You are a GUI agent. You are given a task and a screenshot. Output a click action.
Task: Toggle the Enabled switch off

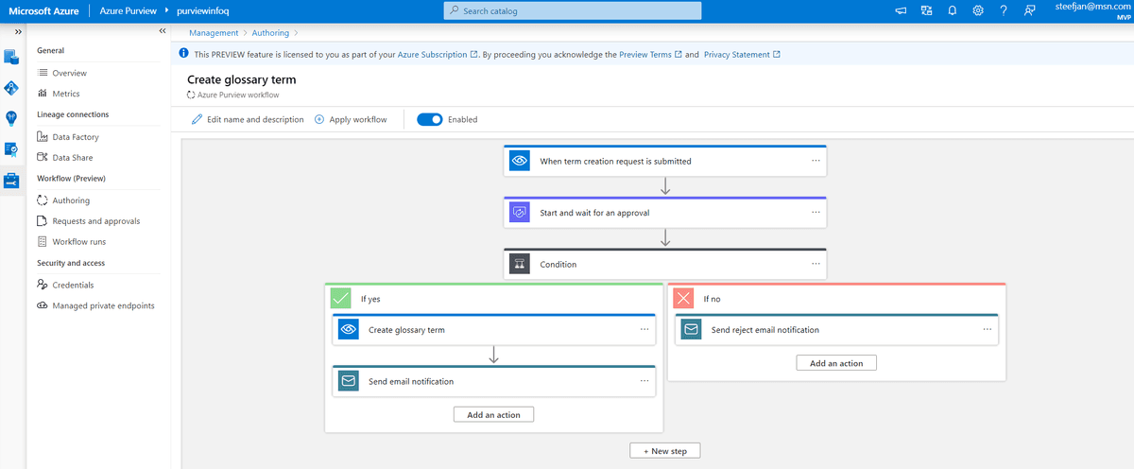click(x=430, y=120)
